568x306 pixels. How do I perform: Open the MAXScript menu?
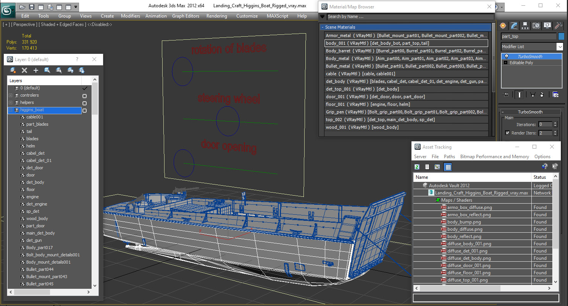pyautogui.click(x=278, y=16)
